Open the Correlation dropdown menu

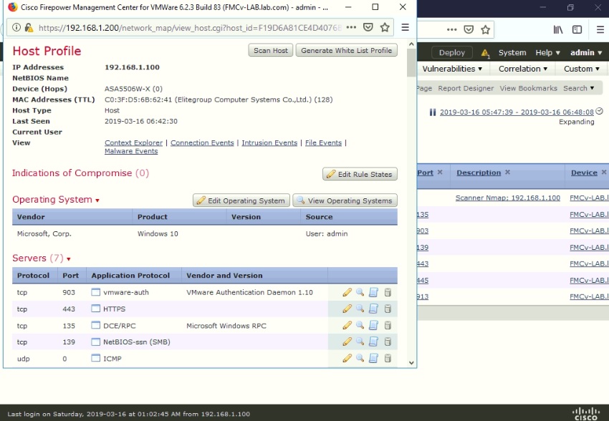click(523, 69)
